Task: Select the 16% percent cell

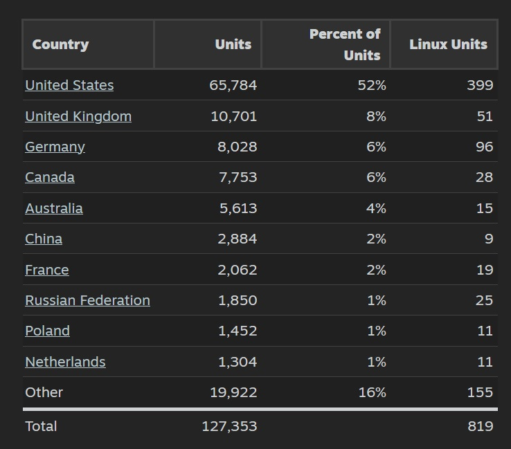Action: coord(372,392)
